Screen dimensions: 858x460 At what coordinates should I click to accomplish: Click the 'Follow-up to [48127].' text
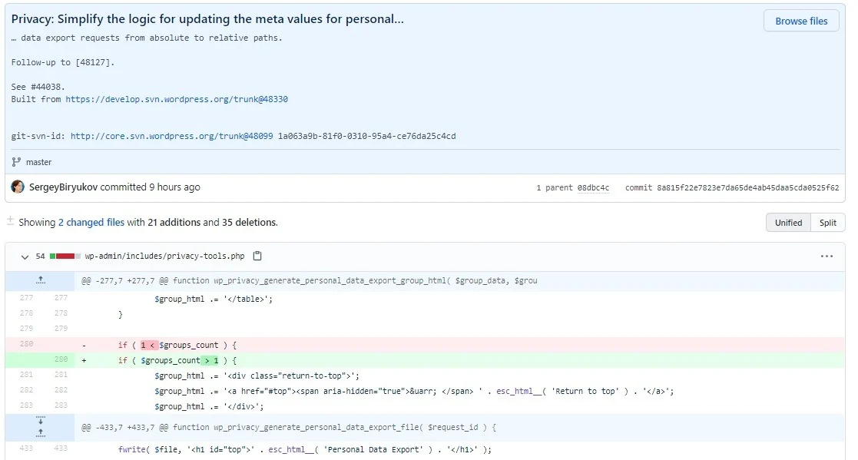[63, 62]
